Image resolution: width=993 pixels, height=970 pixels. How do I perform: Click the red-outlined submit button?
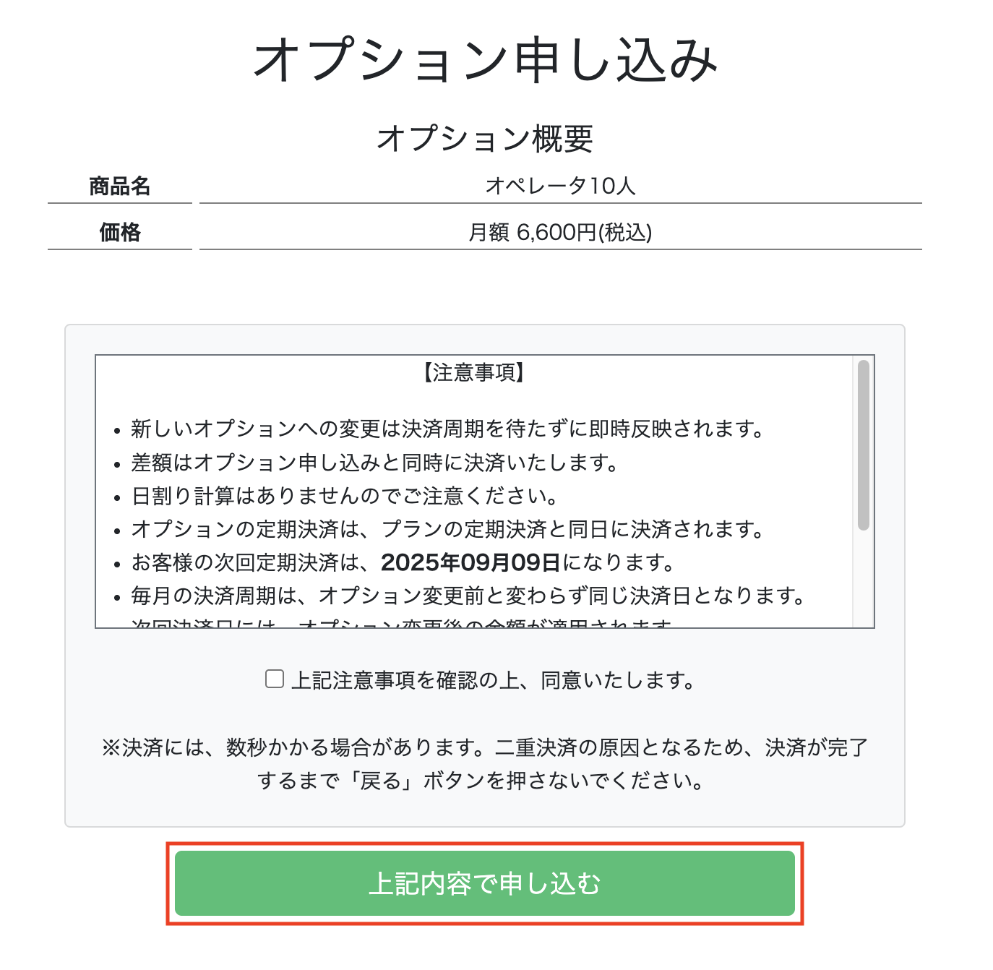click(x=488, y=882)
